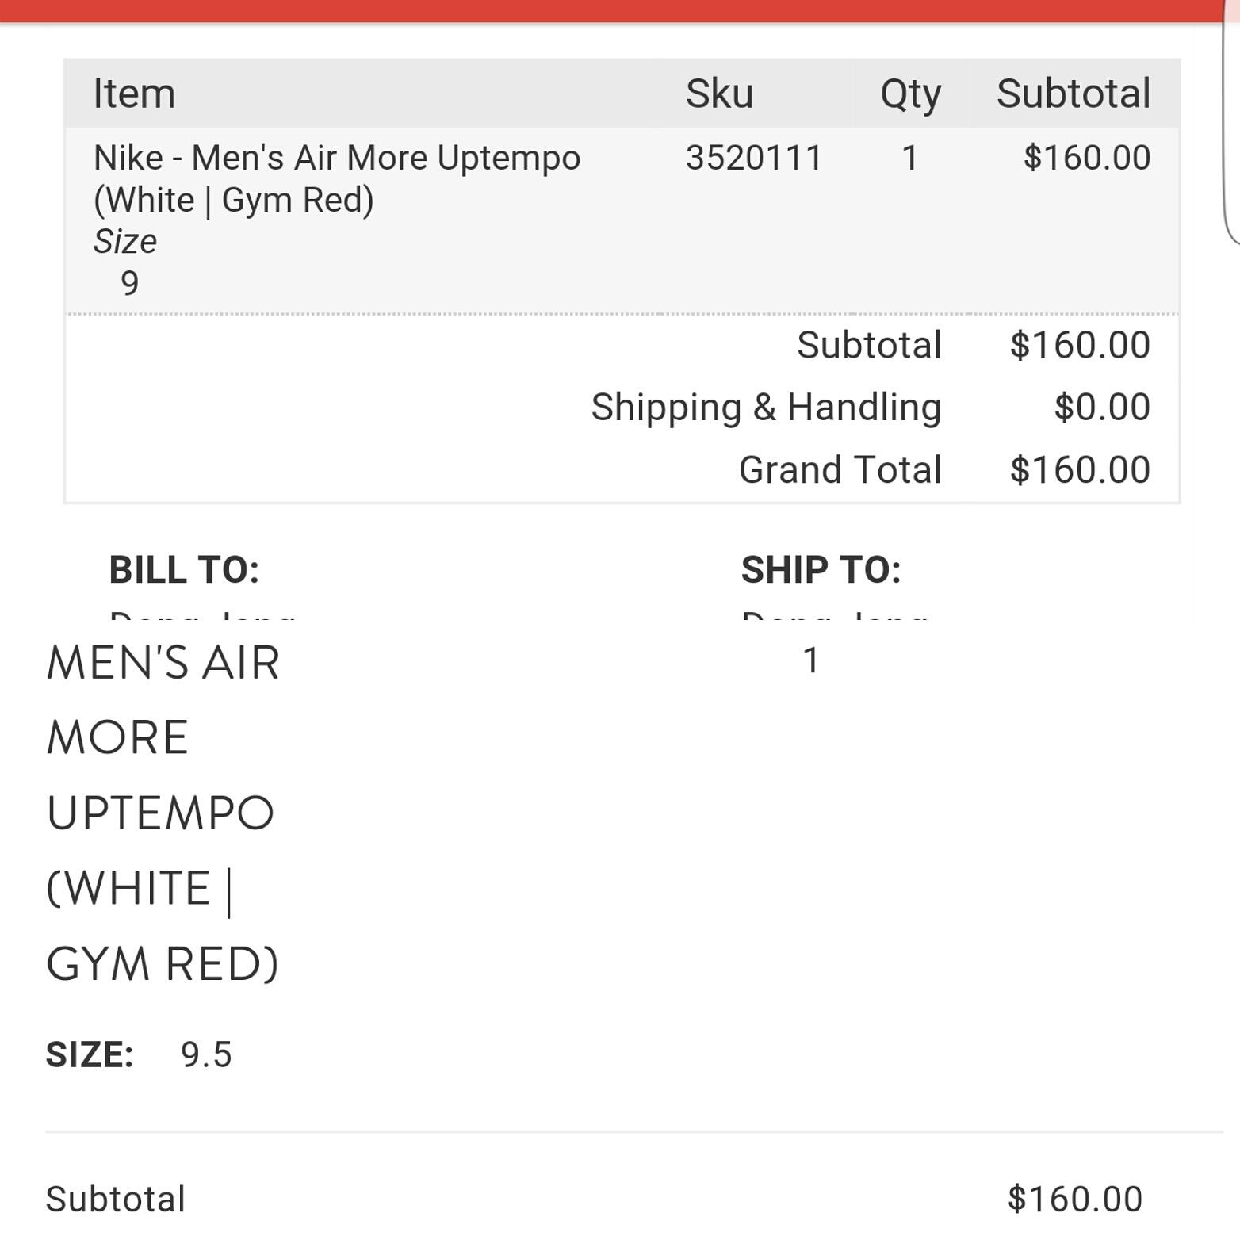This screenshot has width=1240, height=1240.
Task: Click the SHIP TO heading
Action: (x=821, y=569)
